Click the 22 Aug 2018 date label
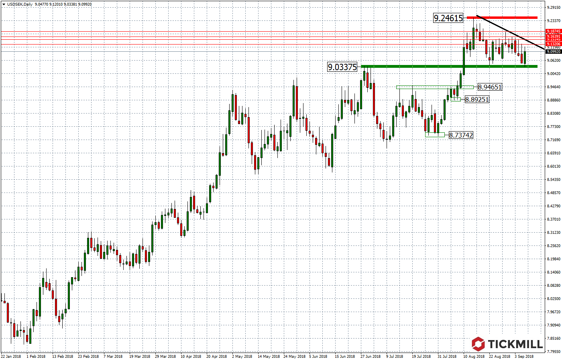Viewport: 562px width, 361px height. click(x=499, y=356)
